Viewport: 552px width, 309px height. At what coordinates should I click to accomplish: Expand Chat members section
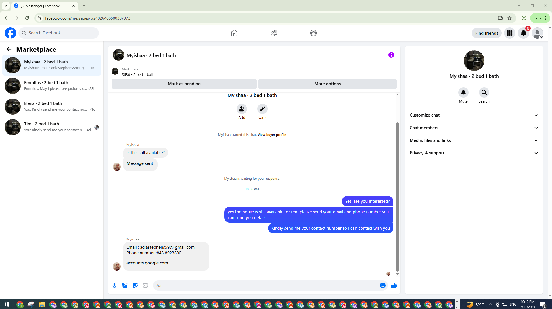(x=474, y=128)
